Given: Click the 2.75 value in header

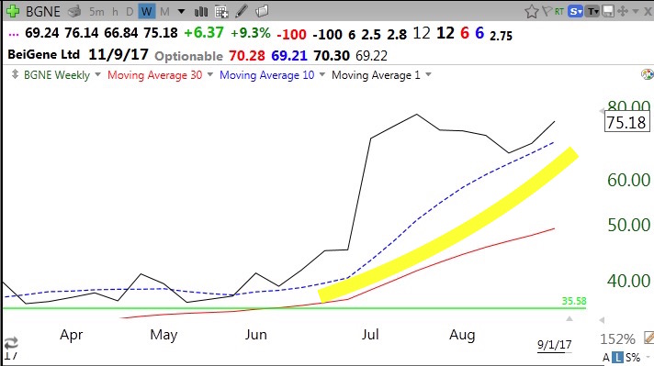Looking at the screenshot, I should [501, 36].
